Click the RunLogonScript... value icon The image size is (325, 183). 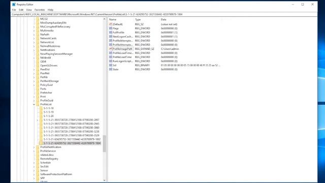(111, 61)
